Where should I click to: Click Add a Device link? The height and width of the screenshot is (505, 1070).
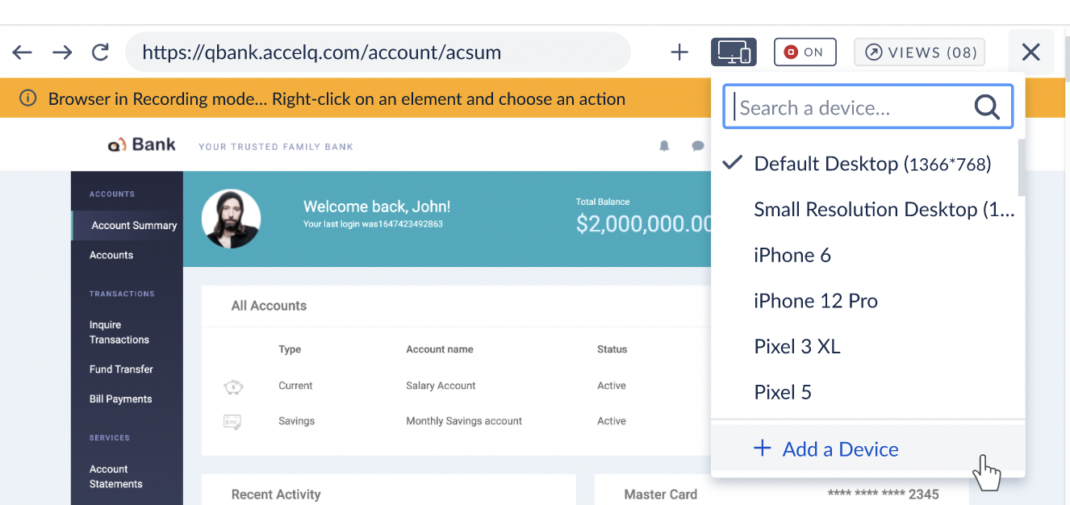(825, 449)
